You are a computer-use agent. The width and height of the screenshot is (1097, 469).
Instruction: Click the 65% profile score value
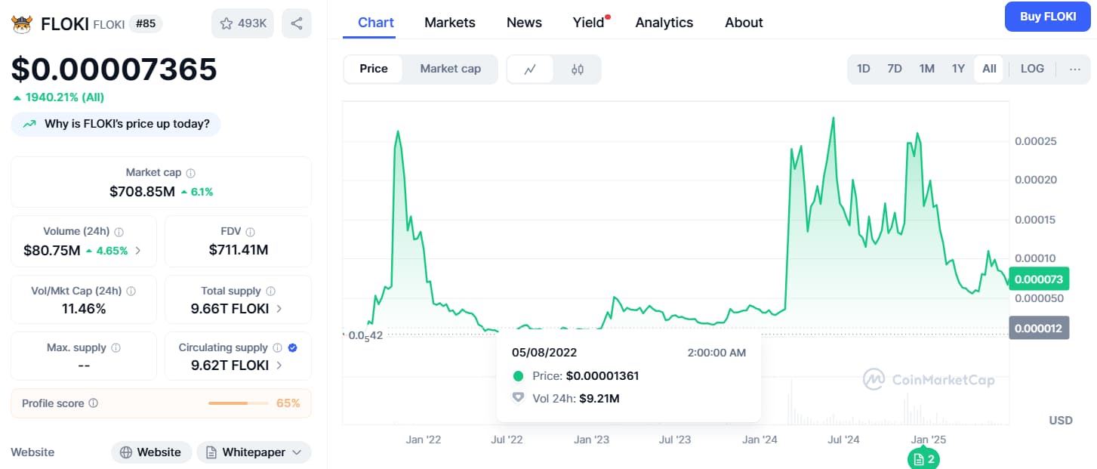[x=288, y=403]
